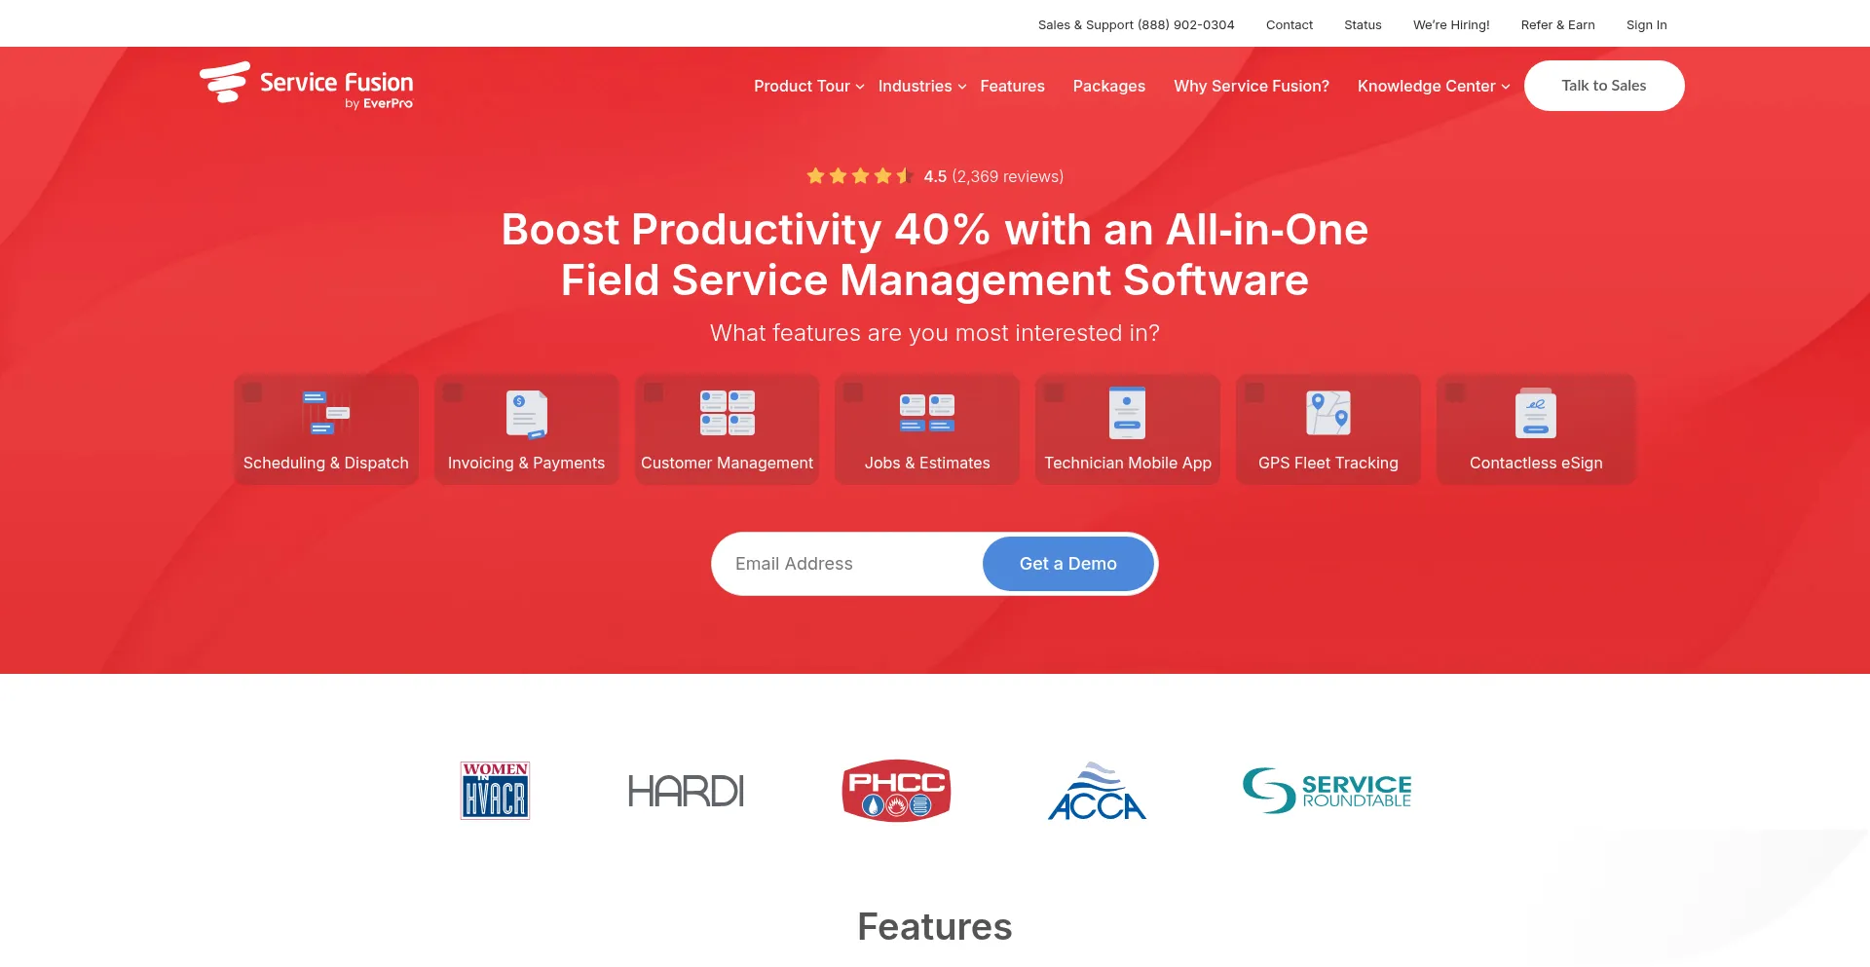Check the Contactless eSign checkbox
The image size is (1870, 967).
[x=1455, y=392]
